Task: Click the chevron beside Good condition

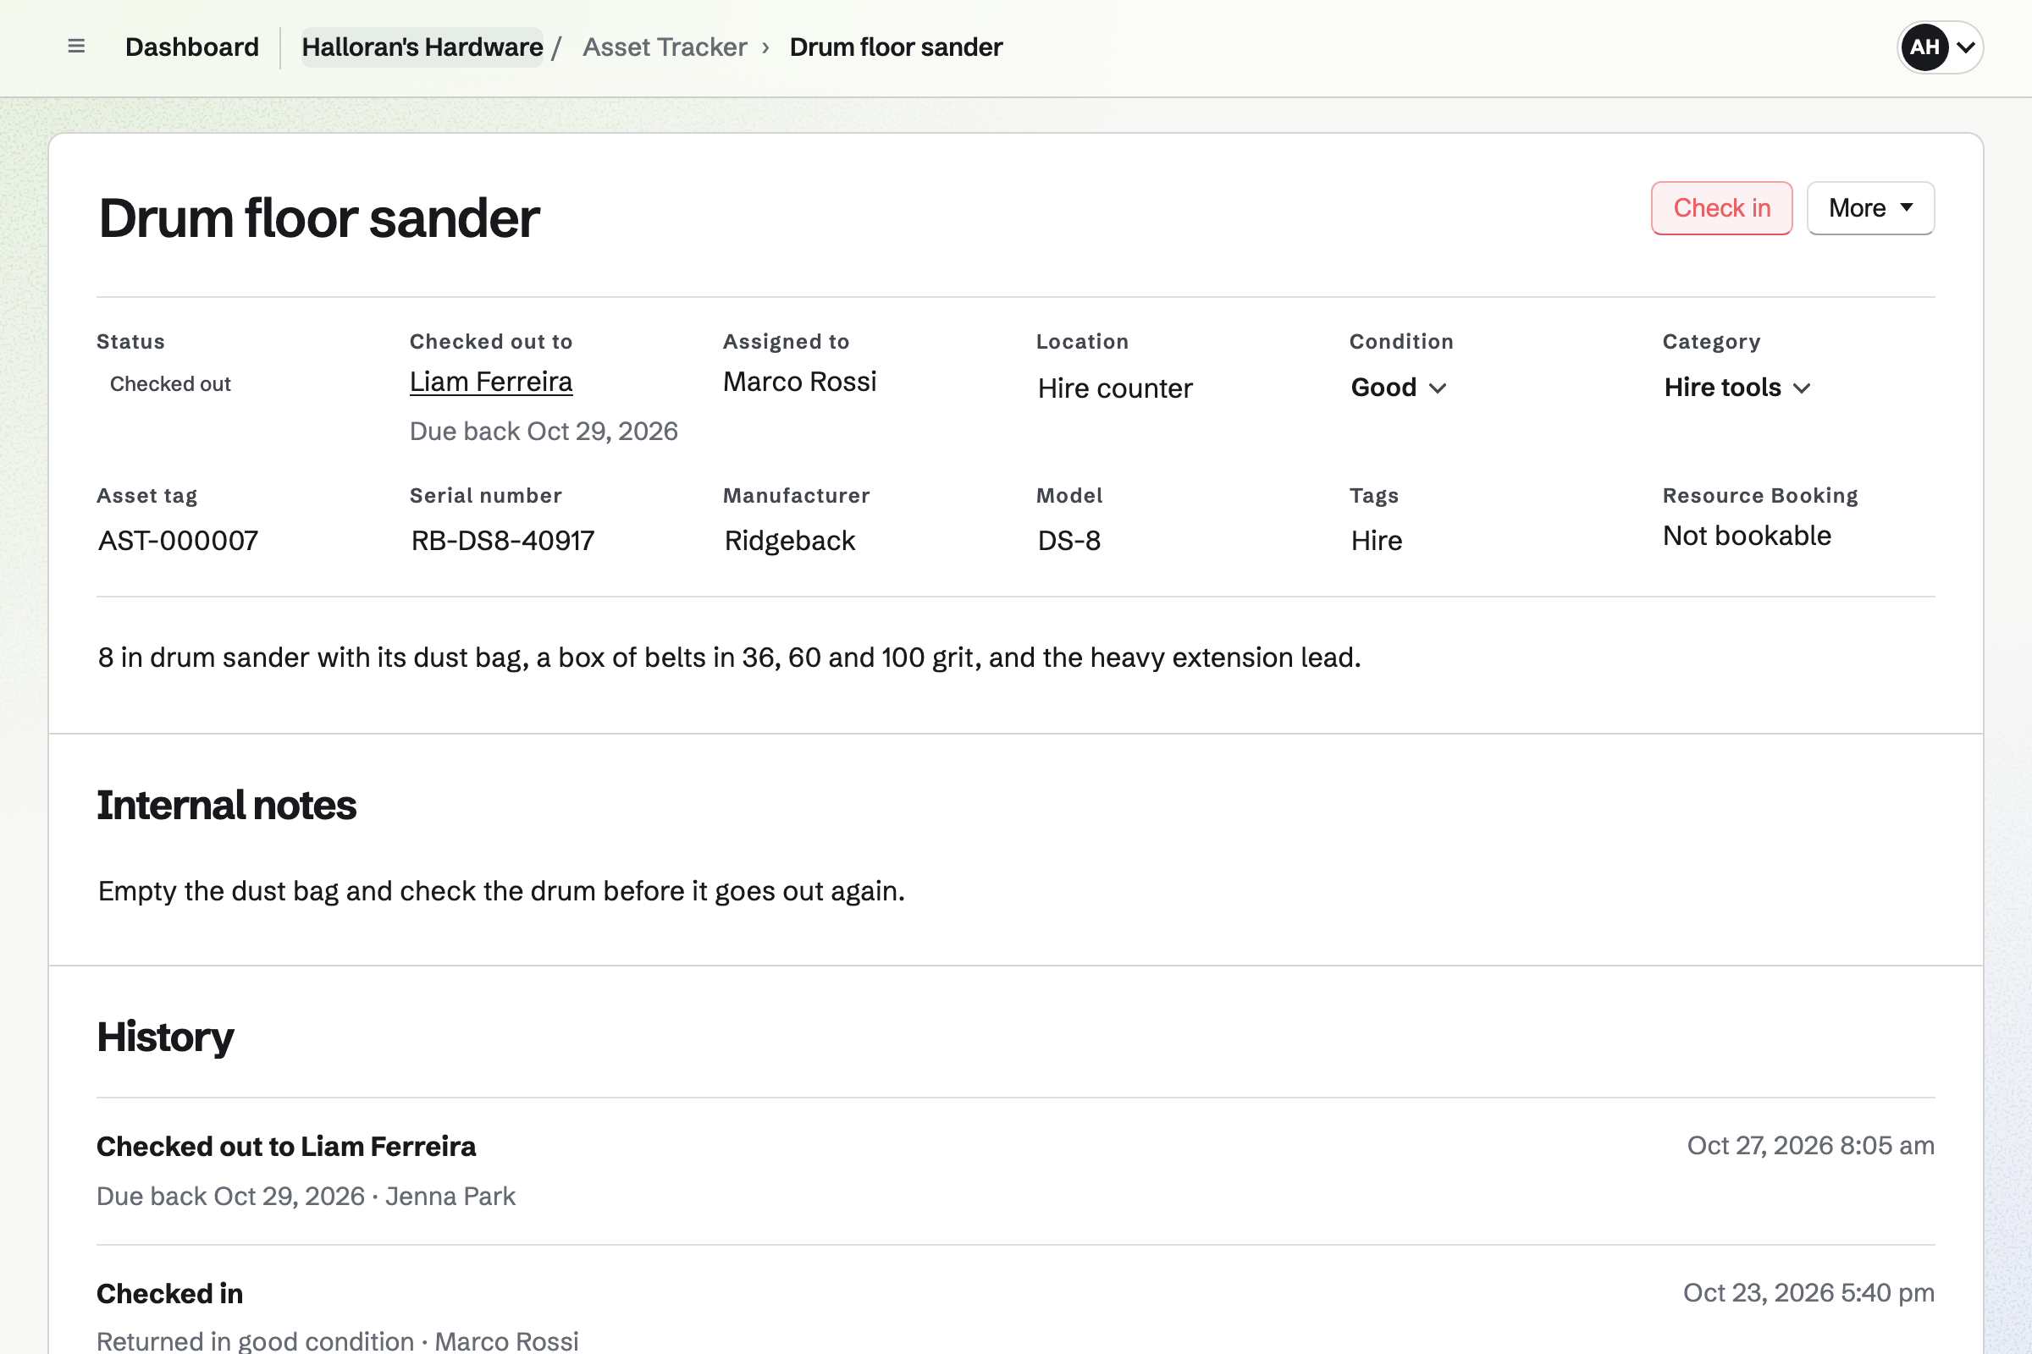Action: [1438, 388]
